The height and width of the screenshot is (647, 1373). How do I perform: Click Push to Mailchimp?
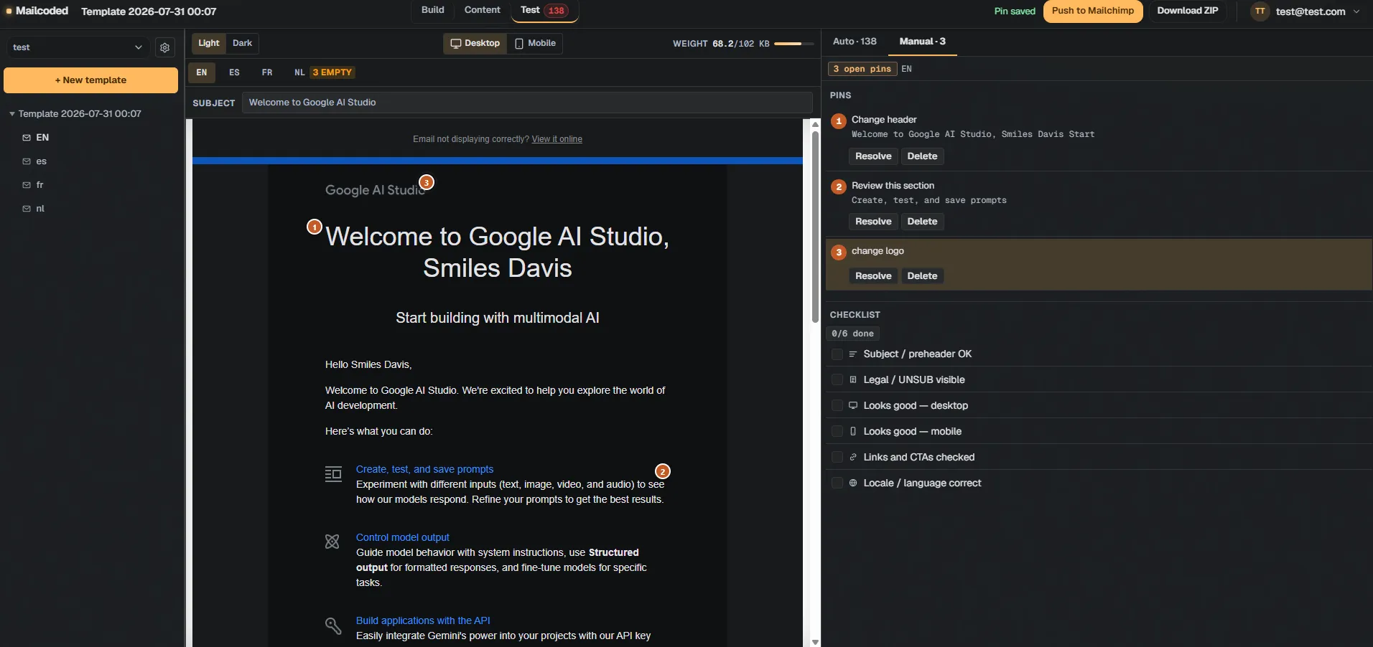point(1093,11)
